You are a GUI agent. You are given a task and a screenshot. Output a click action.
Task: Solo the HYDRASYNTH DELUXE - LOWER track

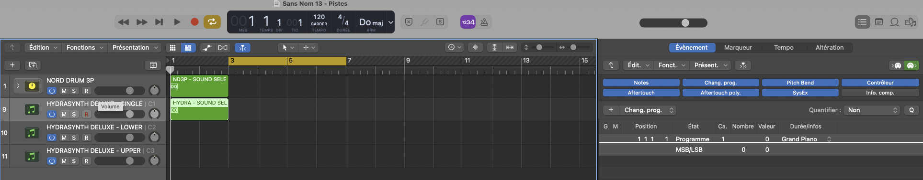point(74,138)
